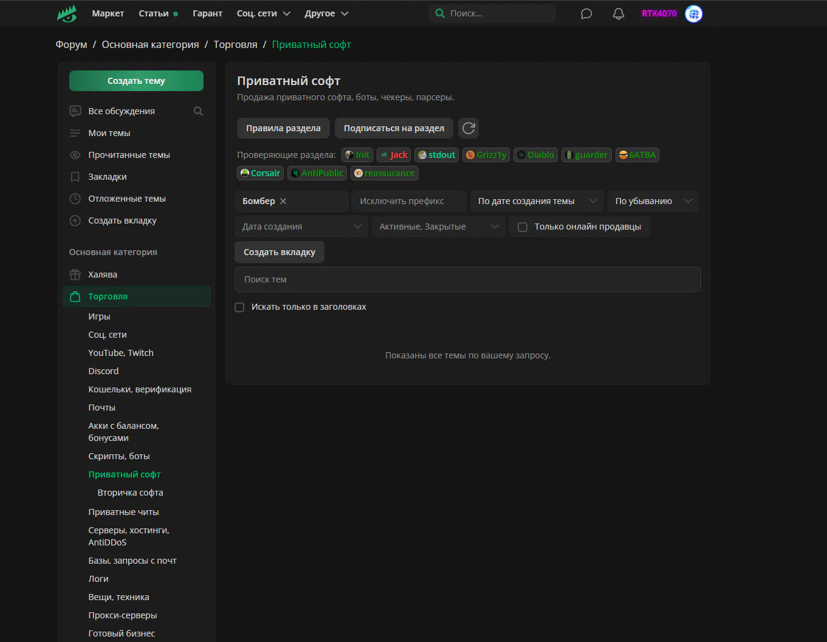The width and height of the screenshot is (827, 642).
Task: Open the globe profile avatar
Action: [693, 13]
